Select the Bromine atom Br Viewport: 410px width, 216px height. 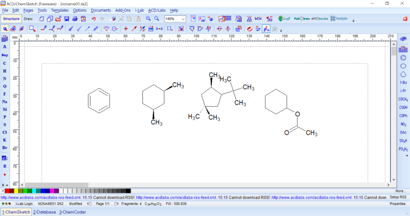pyautogui.click(x=4, y=148)
